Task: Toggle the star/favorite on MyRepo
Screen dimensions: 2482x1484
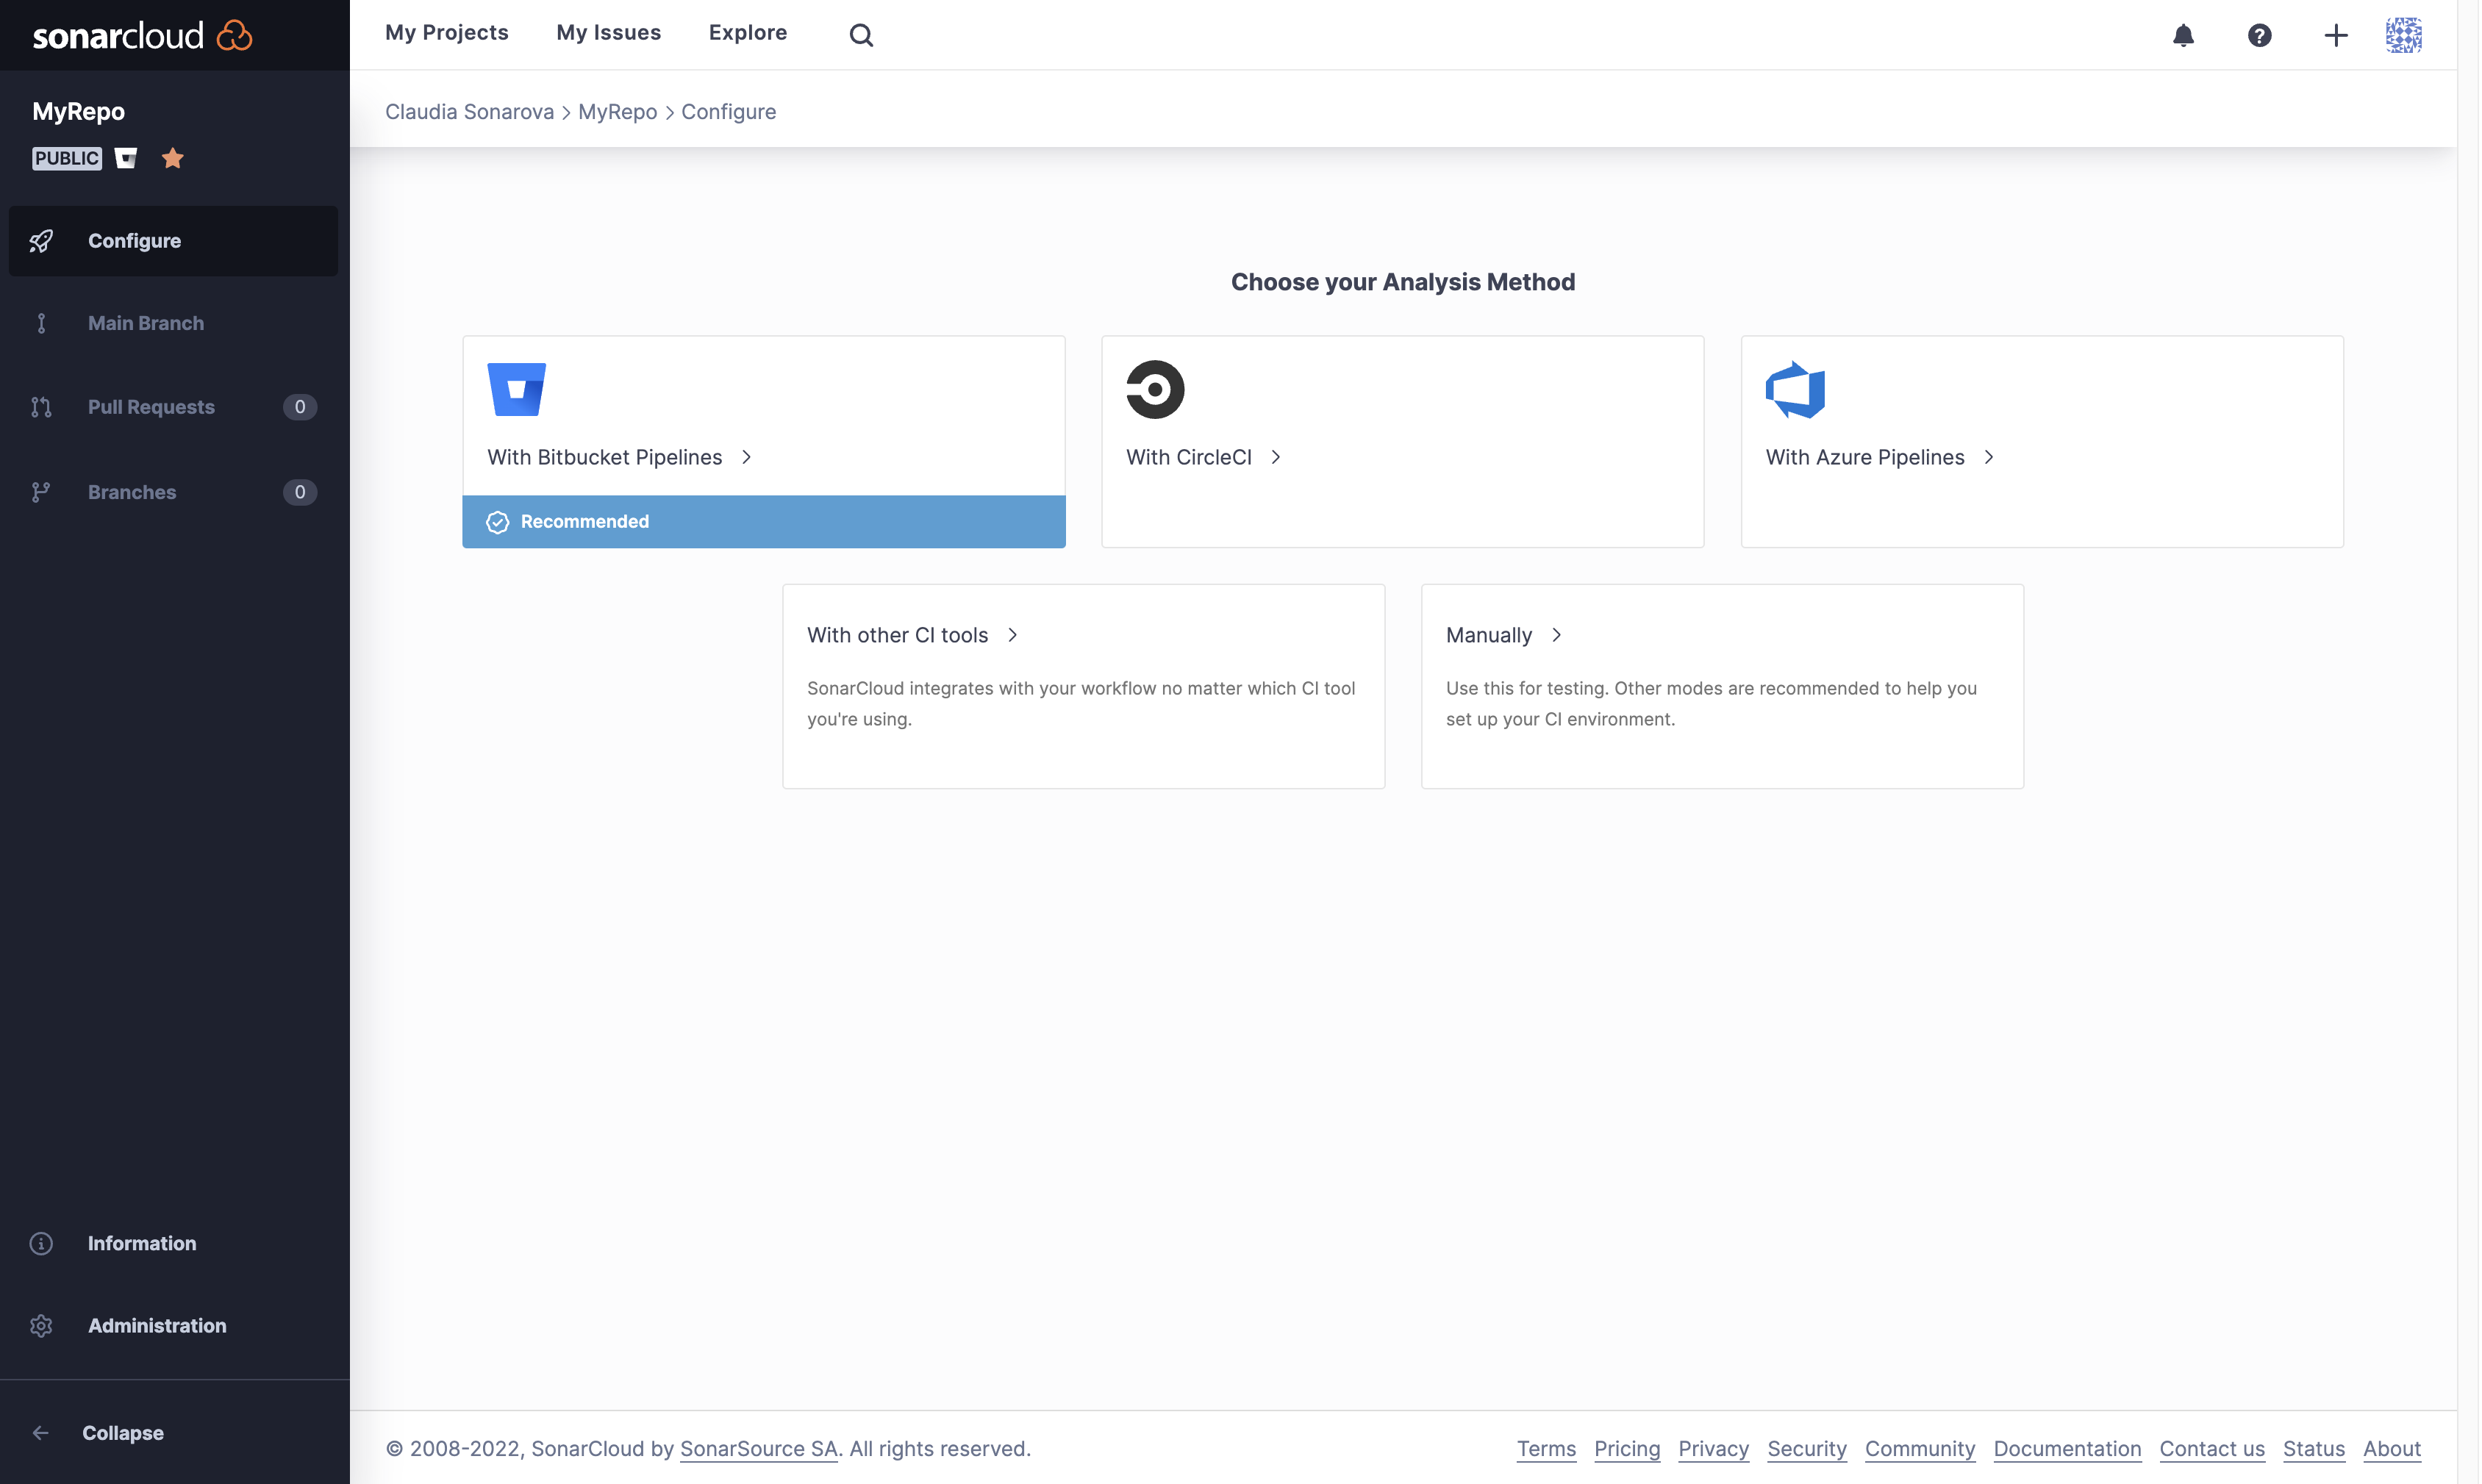Action: tap(171, 157)
